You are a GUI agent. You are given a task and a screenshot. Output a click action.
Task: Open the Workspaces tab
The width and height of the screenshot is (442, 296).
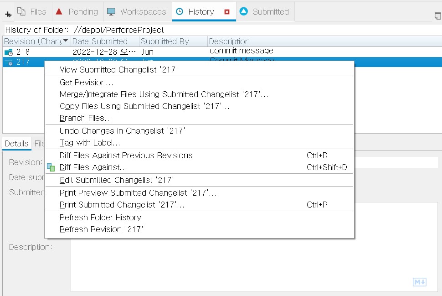pyautogui.click(x=137, y=12)
